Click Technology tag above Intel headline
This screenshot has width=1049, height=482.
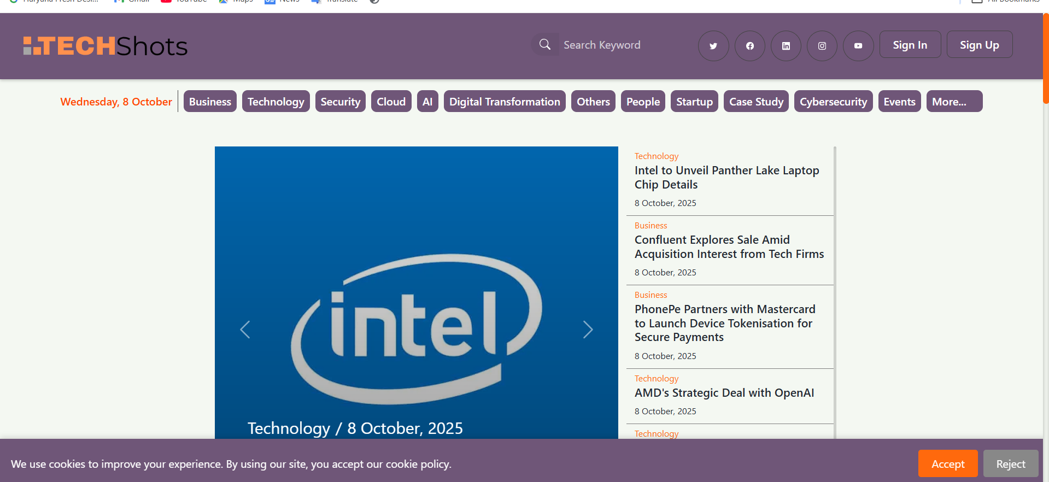(657, 156)
